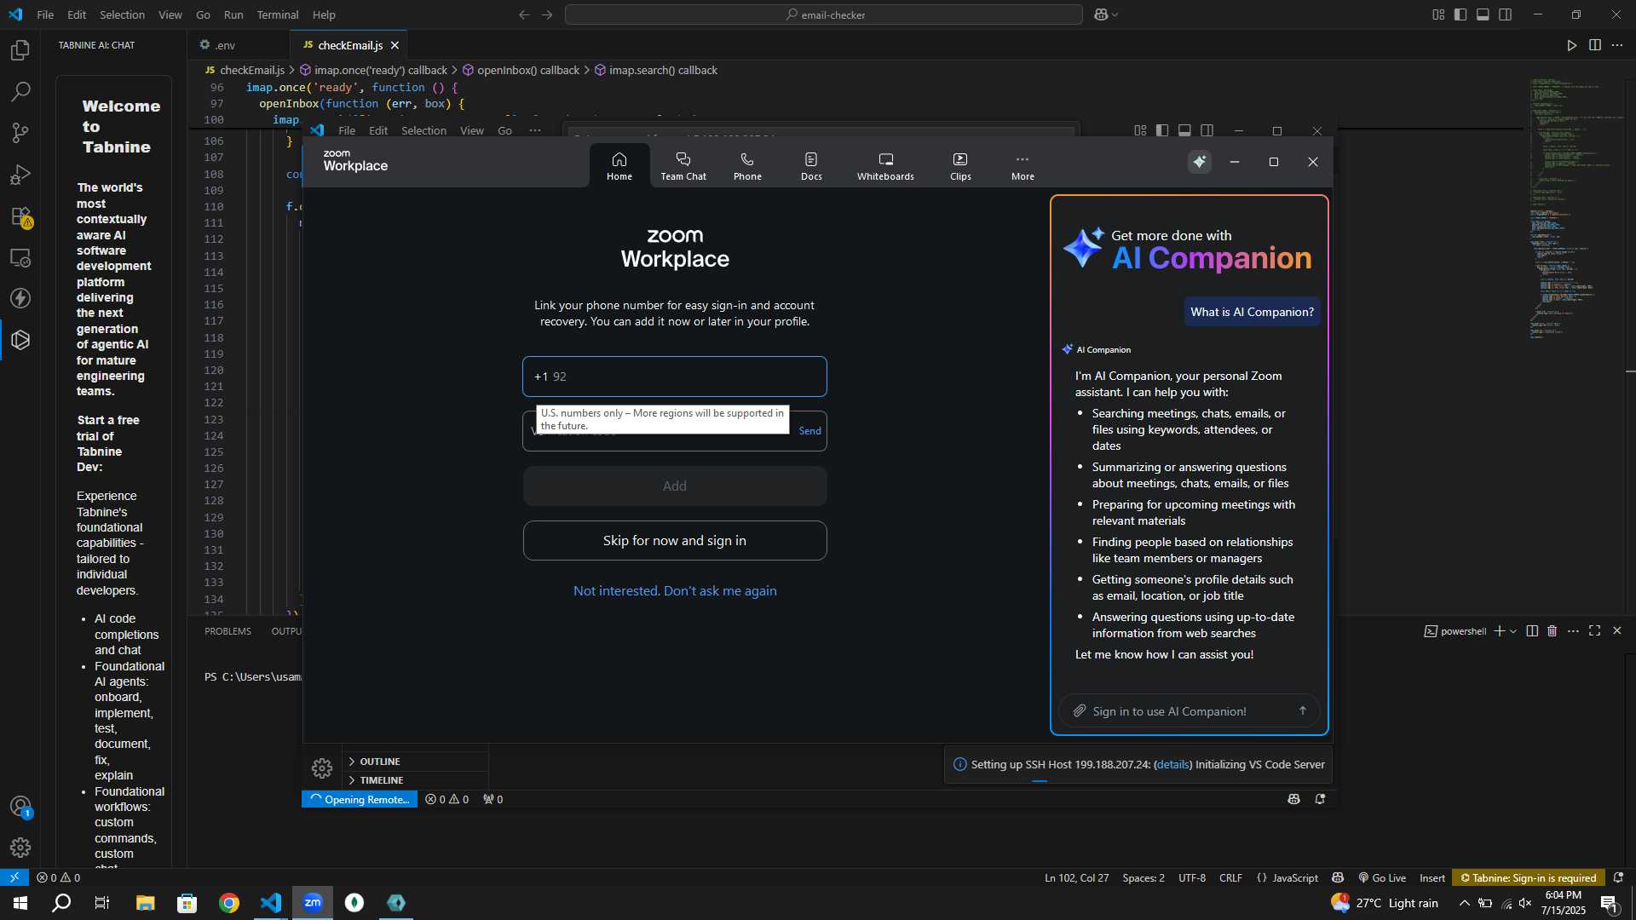
Task: Expand the OUTLINE section
Action: (416, 762)
